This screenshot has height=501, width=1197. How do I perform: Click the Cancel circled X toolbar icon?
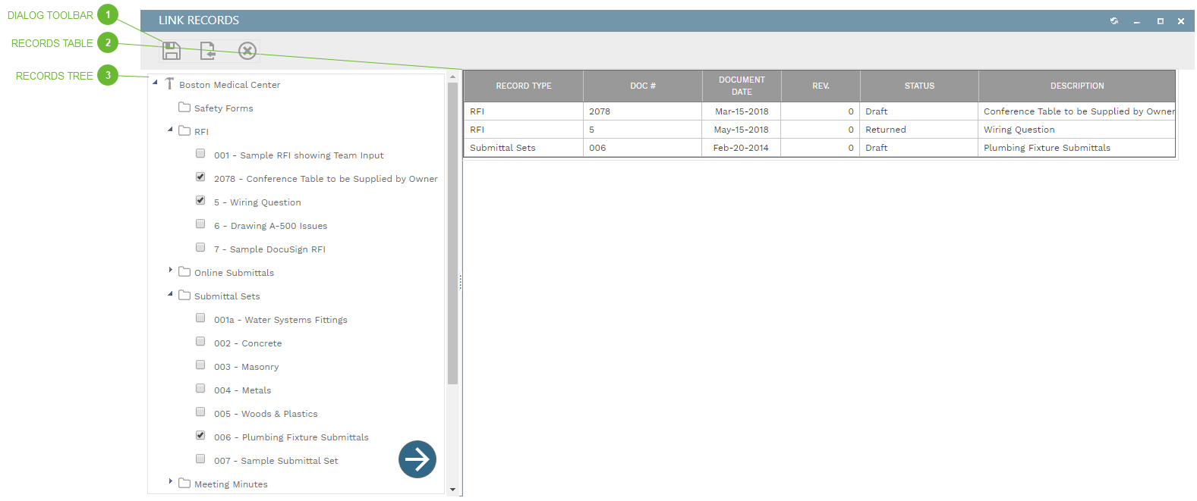pos(247,51)
